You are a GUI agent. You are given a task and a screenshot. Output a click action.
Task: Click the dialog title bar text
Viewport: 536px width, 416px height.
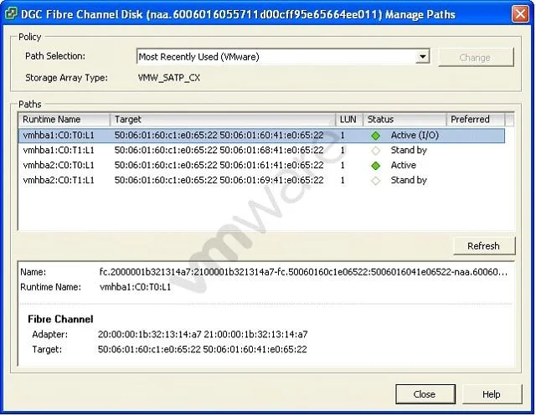coord(238,15)
